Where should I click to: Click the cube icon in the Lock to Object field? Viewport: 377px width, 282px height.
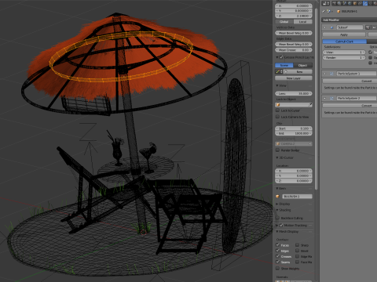coord(278,105)
